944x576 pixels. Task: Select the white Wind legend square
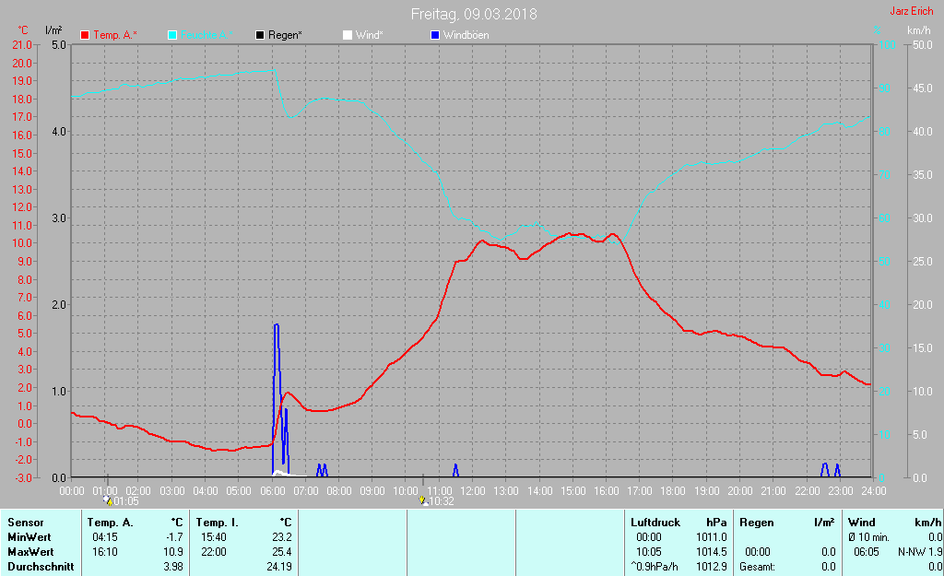(348, 35)
